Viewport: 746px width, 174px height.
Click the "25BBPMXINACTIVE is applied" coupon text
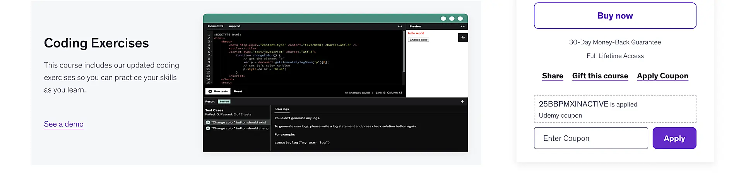point(588,104)
